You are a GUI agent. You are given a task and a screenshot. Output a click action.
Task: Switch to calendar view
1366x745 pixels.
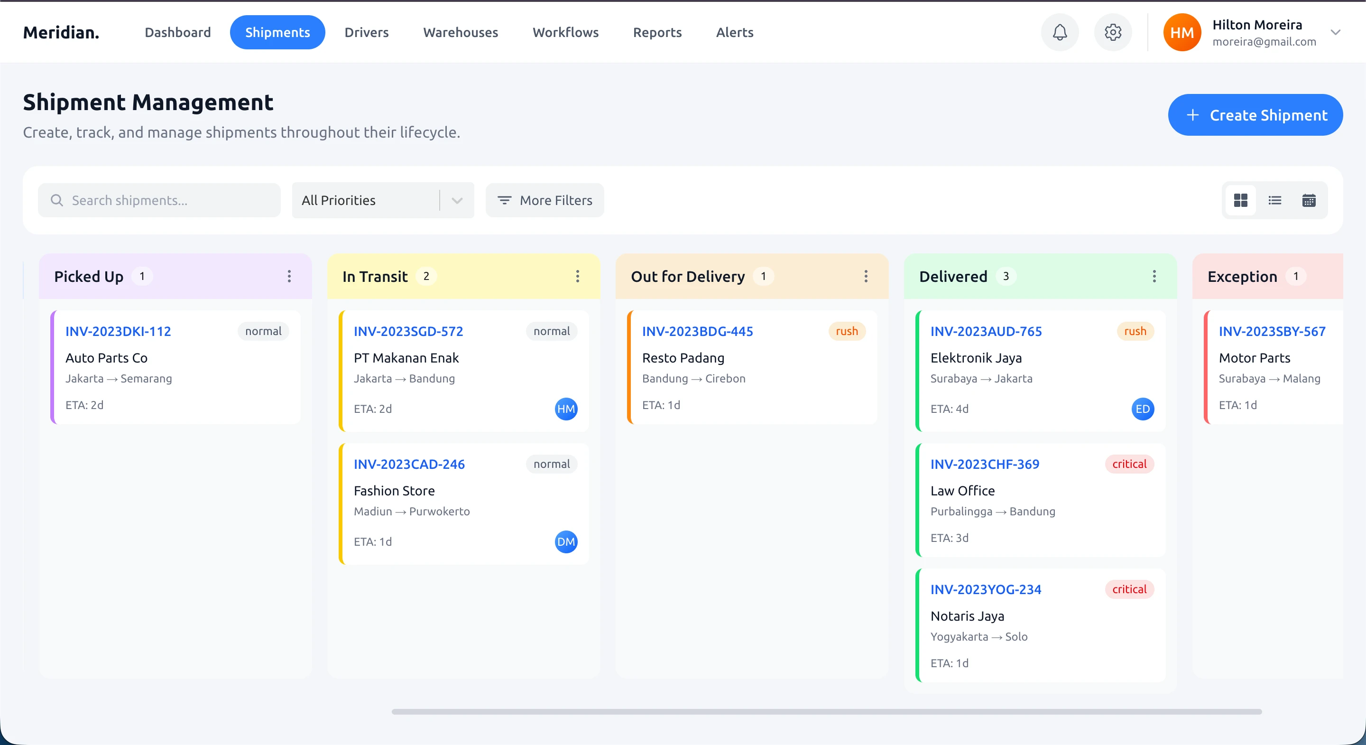coord(1309,200)
